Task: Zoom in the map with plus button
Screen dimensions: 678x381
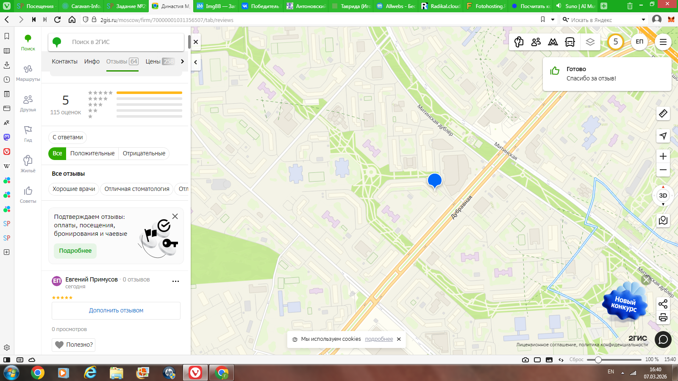Action: (x=663, y=156)
